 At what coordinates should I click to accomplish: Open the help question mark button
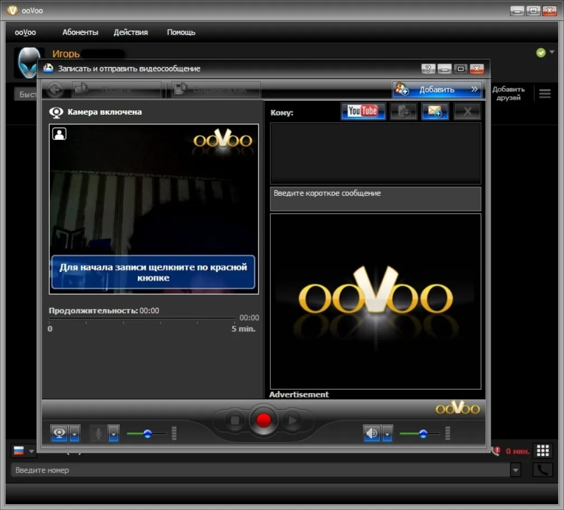tap(428, 69)
